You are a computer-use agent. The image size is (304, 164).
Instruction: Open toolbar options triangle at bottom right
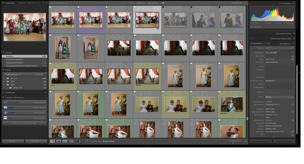coord(246,142)
